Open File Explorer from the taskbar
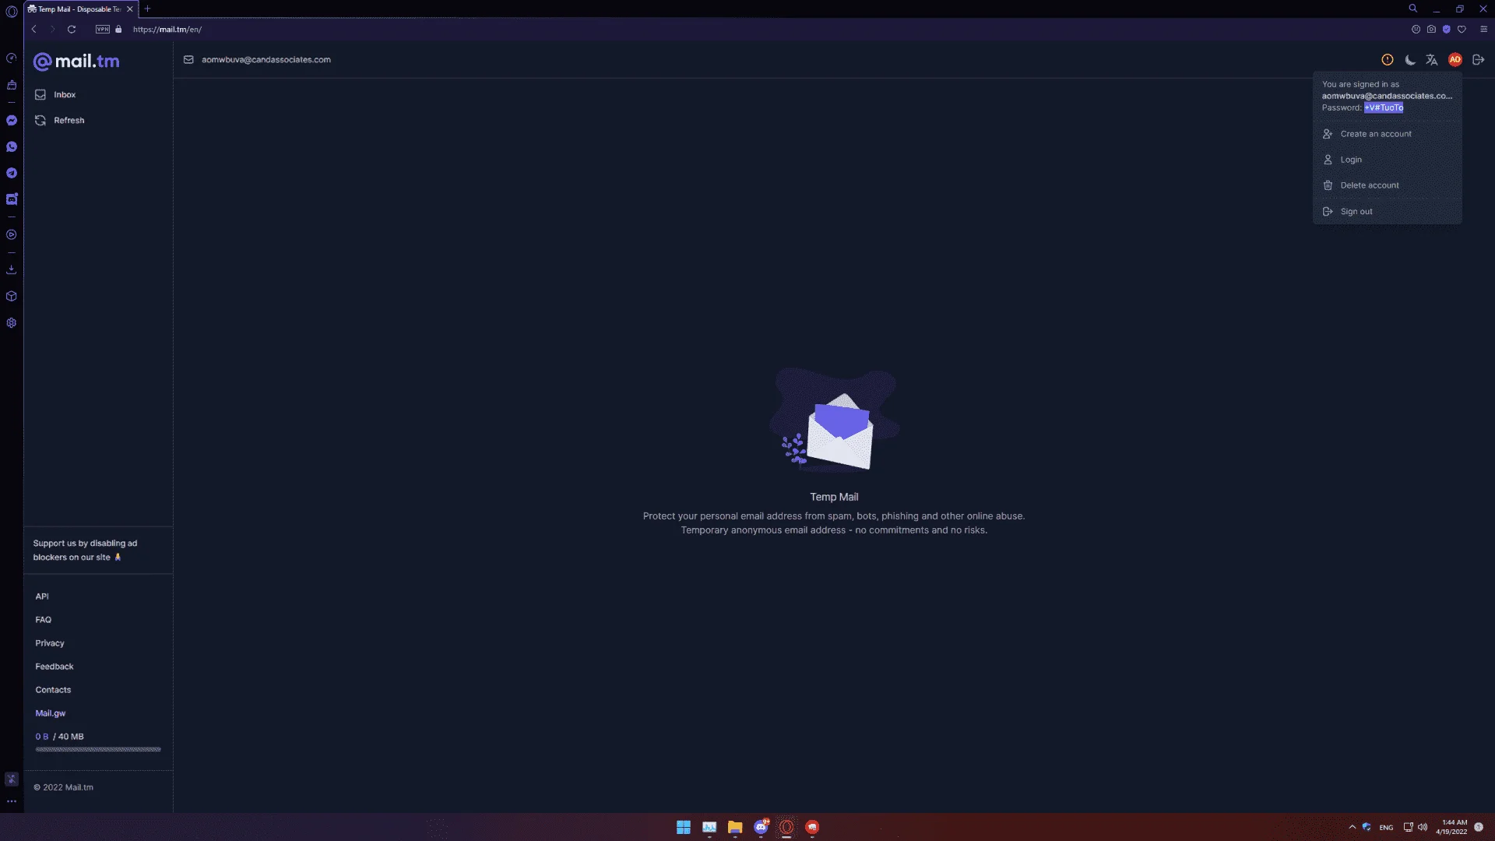 click(x=735, y=827)
